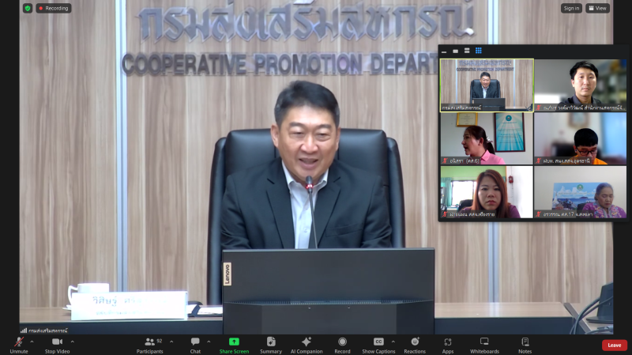The image size is (632, 355).
Task: Start sharing with Share Screen
Action: click(x=234, y=346)
